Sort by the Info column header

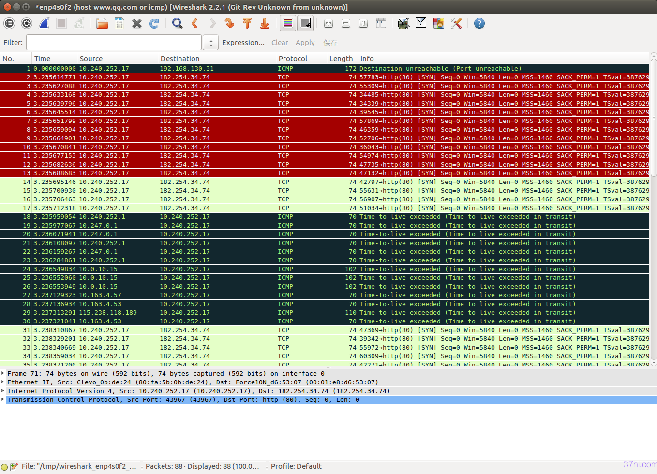click(x=504, y=59)
